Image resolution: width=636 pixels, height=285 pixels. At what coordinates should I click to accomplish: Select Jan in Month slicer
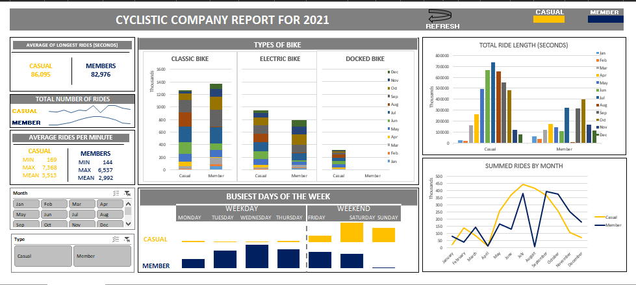pyautogui.click(x=25, y=204)
